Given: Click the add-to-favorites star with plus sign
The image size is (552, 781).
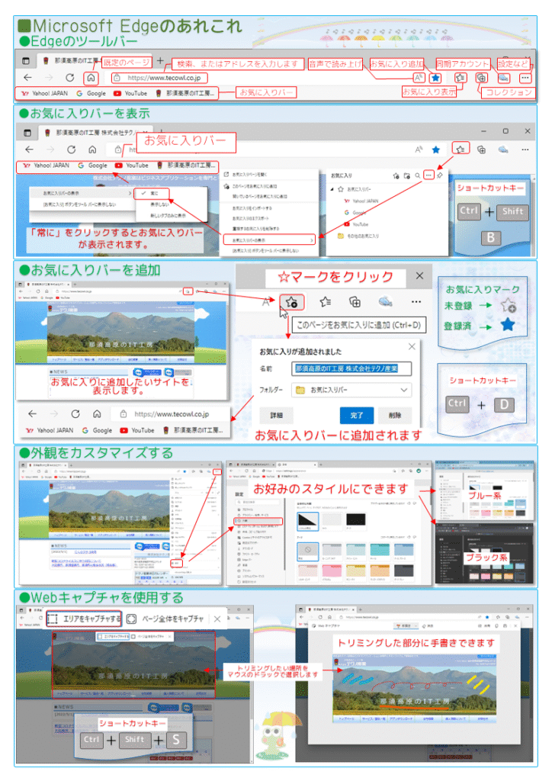Looking at the screenshot, I should (x=289, y=301).
